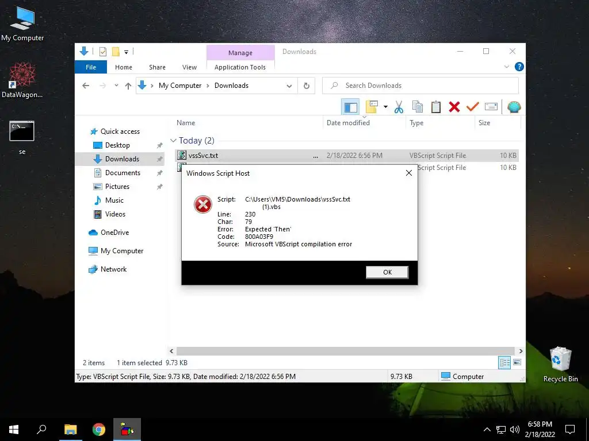The height and width of the screenshot is (441, 589).
Task: Click the red X Delete icon
Action: [454, 107]
